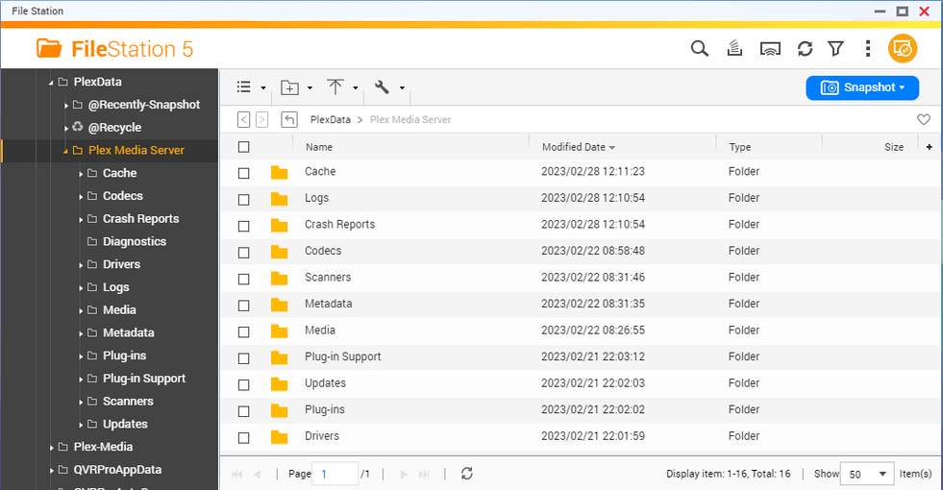Select Diagnostics in the sidebar tree
The image size is (943, 490).
pos(135,242)
